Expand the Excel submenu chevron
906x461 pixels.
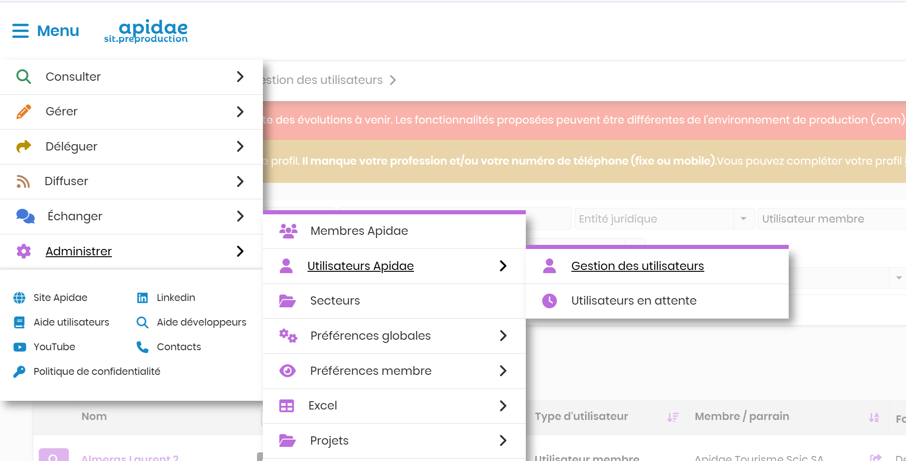tap(503, 406)
